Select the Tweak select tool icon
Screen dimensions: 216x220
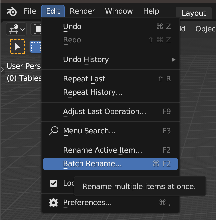pos(17,47)
